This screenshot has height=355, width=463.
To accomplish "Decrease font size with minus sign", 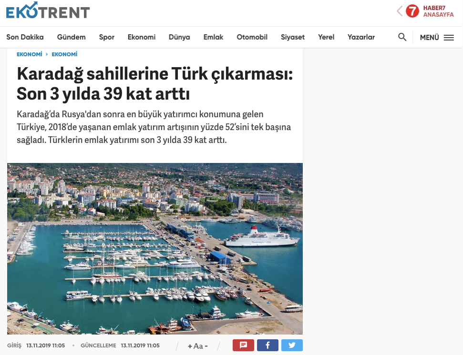I will [206, 346].
